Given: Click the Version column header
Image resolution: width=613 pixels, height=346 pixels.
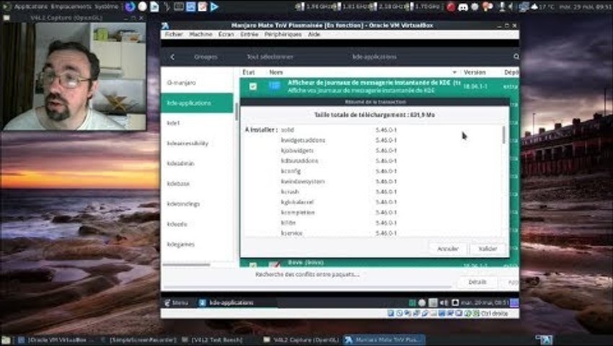Looking at the screenshot, I should point(475,72).
